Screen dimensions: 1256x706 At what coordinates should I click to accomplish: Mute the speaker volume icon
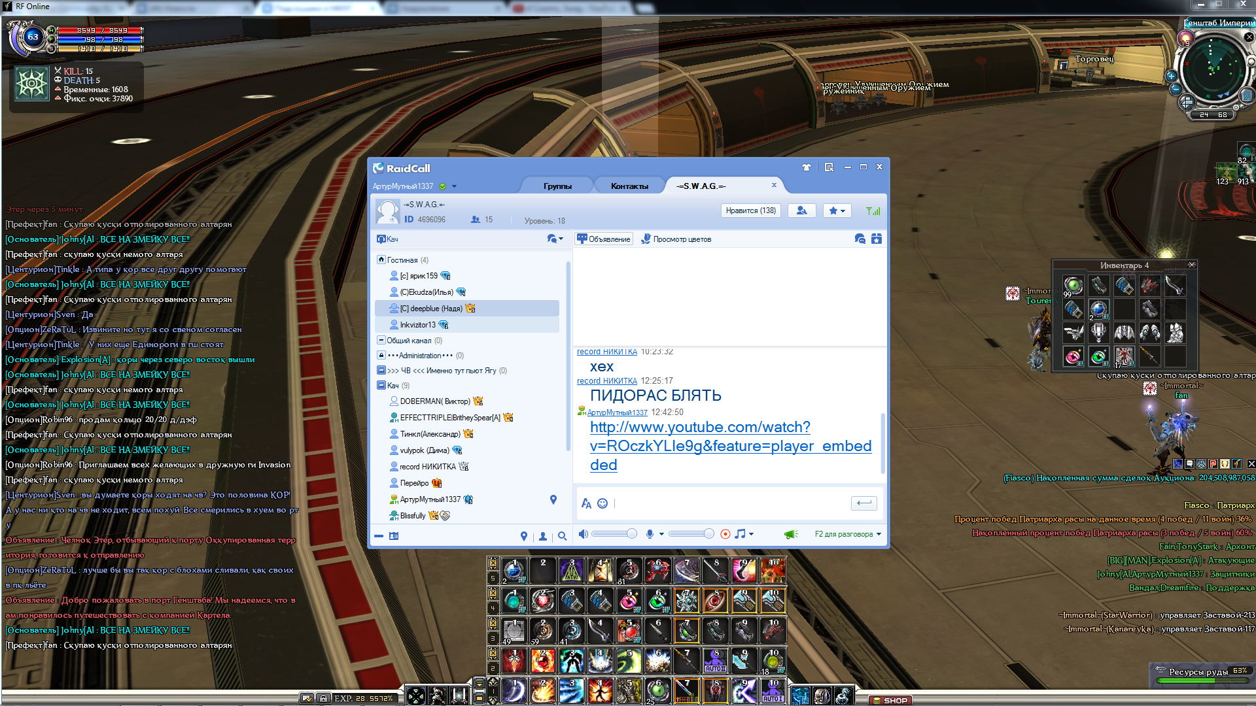click(583, 534)
